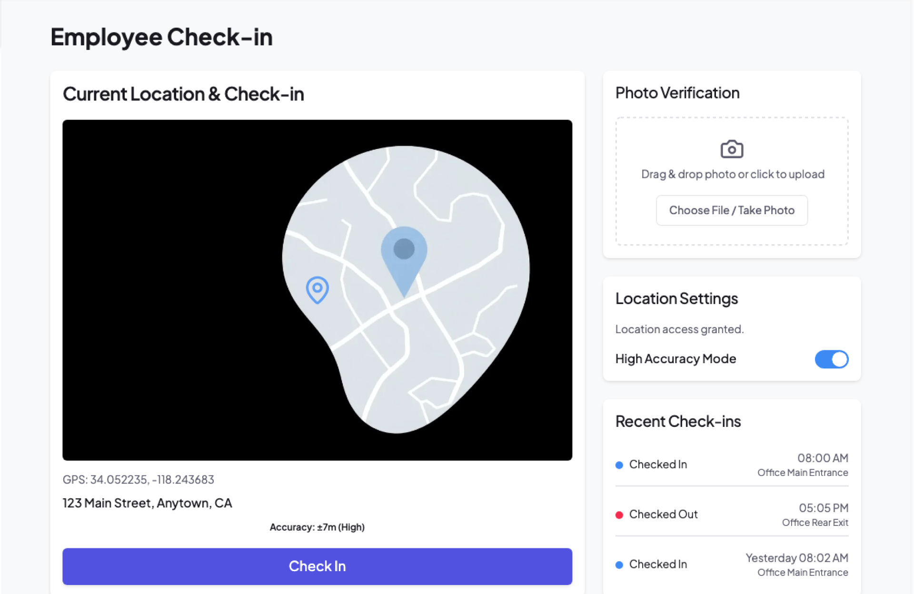Disable the High Accuracy Mode toggle

coord(831,359)
